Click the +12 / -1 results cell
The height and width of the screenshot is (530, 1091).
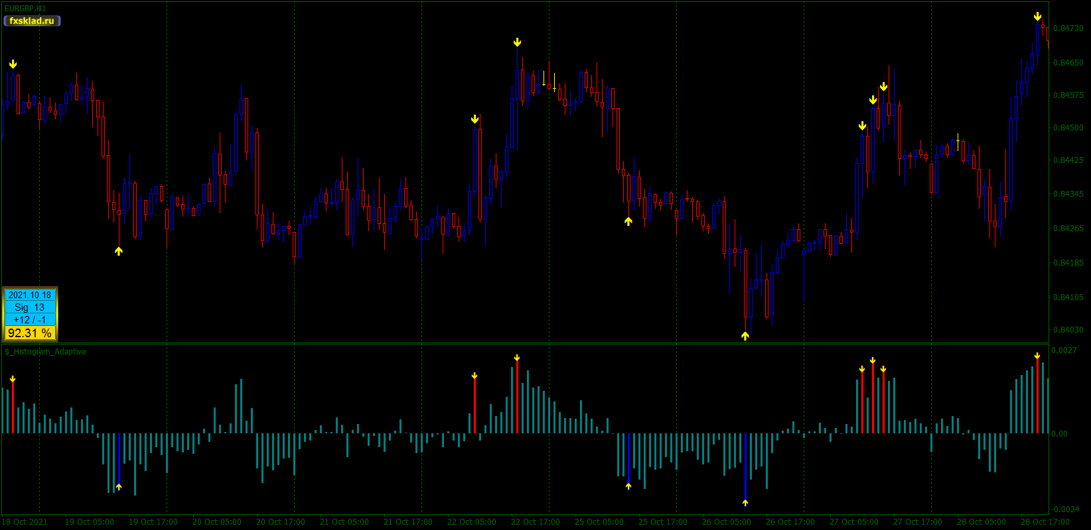click(30, 320)
